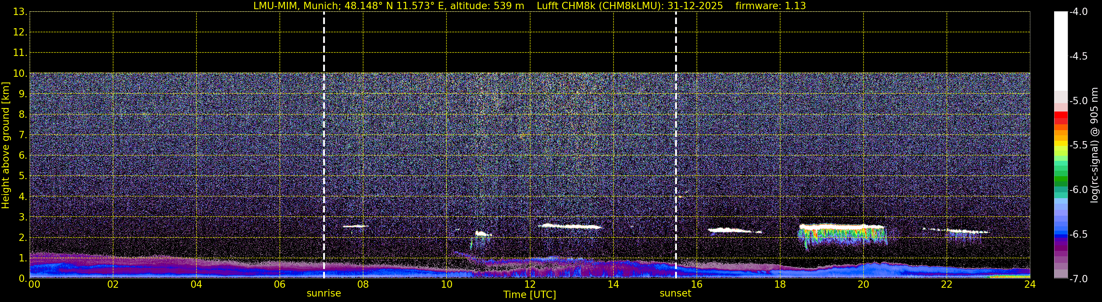
Task: Click the "1" height axis tick label
Action: click(22, 258)
